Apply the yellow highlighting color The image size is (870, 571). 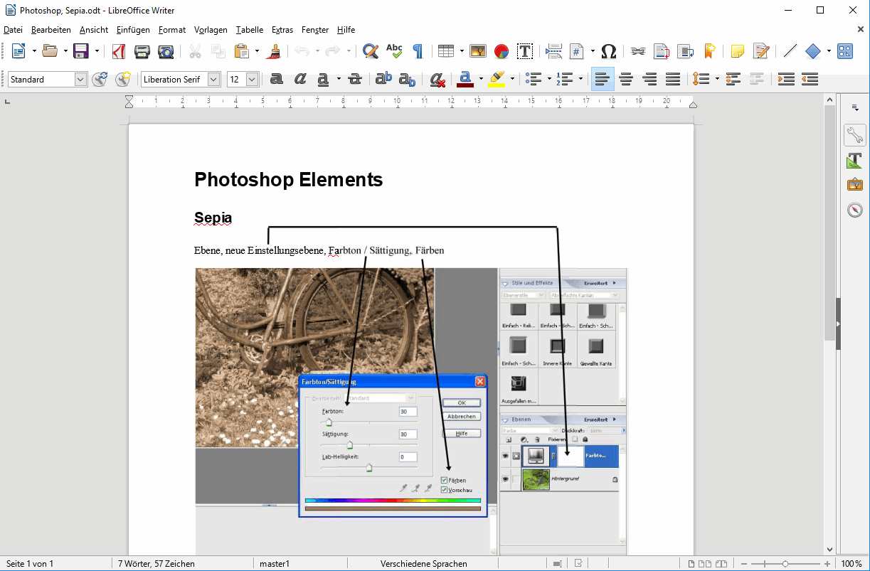pyautogui.click(x=497, y=79)
